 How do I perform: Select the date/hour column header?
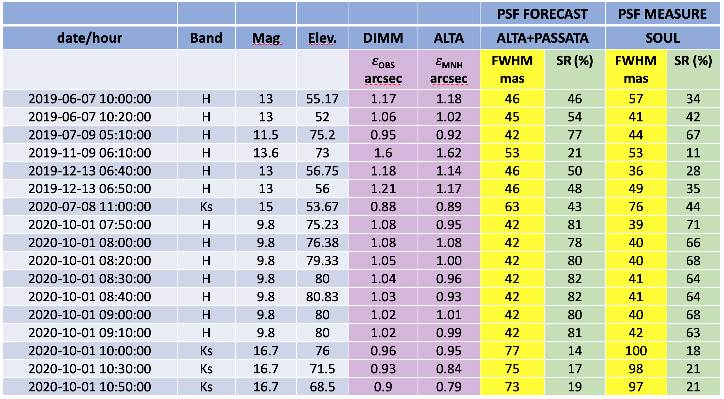tap(90, 38)
